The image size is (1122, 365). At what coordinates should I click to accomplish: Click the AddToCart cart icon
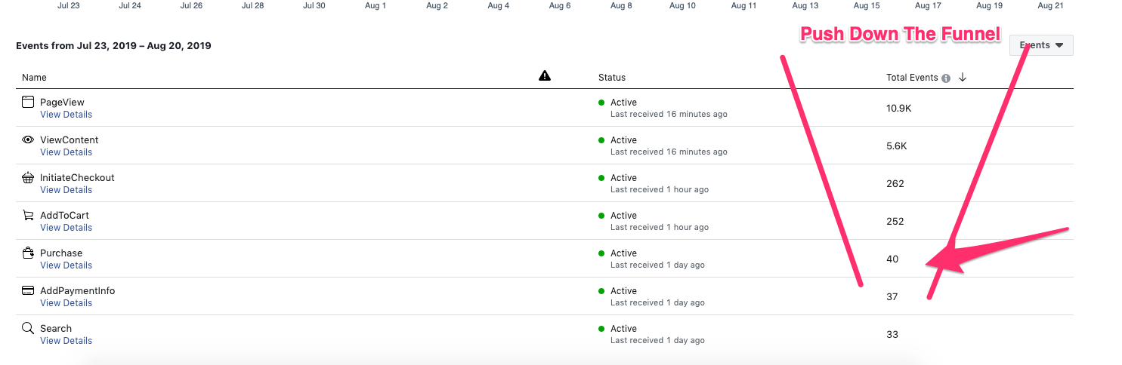click(28, 215)
